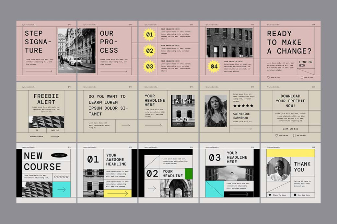Click the arrow under STEP SIGNATURE text
Image resolution: width=337 pixels, height=224 pixels.
coord(38,71)
